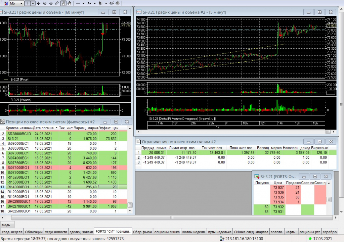Select the SR029000BC1 position row
The width and height of the screenshot is (344, 242).
(x=63, y=201)
